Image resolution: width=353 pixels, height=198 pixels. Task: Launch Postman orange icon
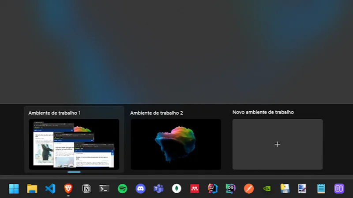(249, 189)
